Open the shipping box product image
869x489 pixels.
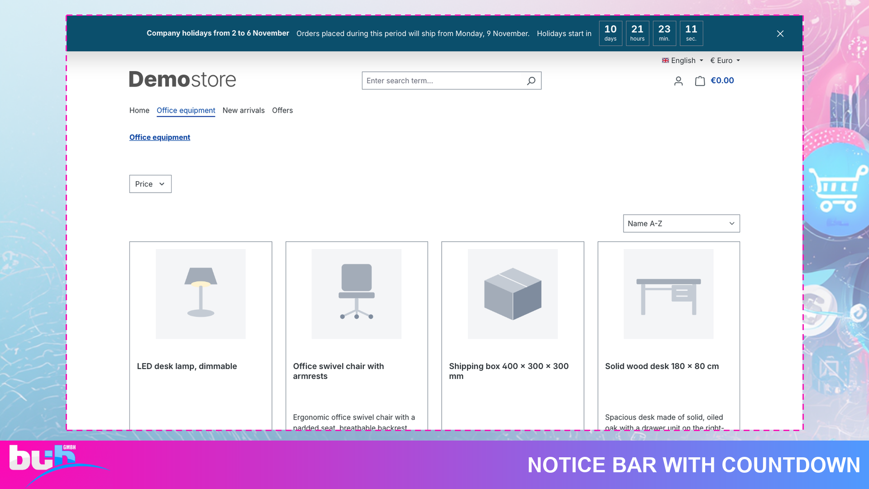[x=513, y=294]
